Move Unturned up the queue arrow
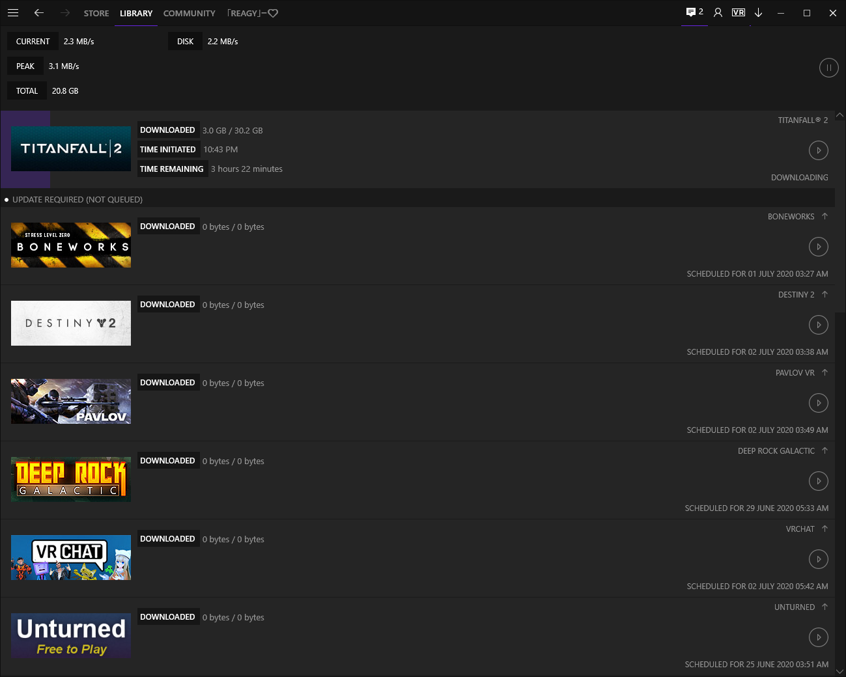The height and width of the screenshot is (677, 846). click(x=825, y=607)
